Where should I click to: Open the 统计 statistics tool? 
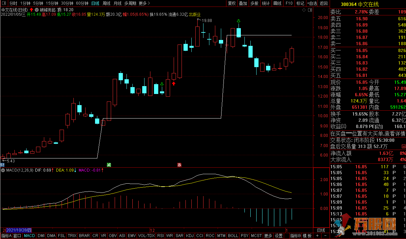pyautogui.click(x=266, y=3)
